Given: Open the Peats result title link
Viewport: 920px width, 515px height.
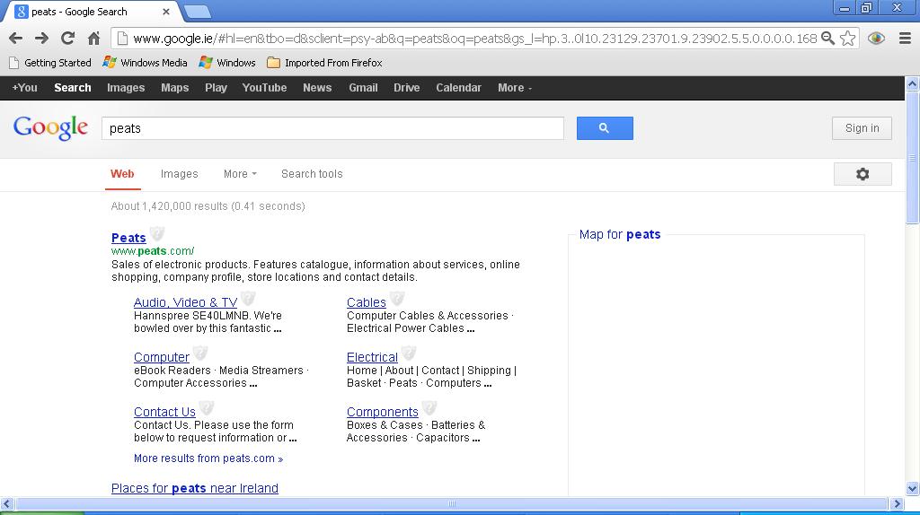Looking at the screenshot, I should click(x=128, y=238).
